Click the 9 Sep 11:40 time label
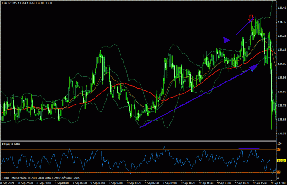Screen dimensions: 287x185 pos(206,183)
